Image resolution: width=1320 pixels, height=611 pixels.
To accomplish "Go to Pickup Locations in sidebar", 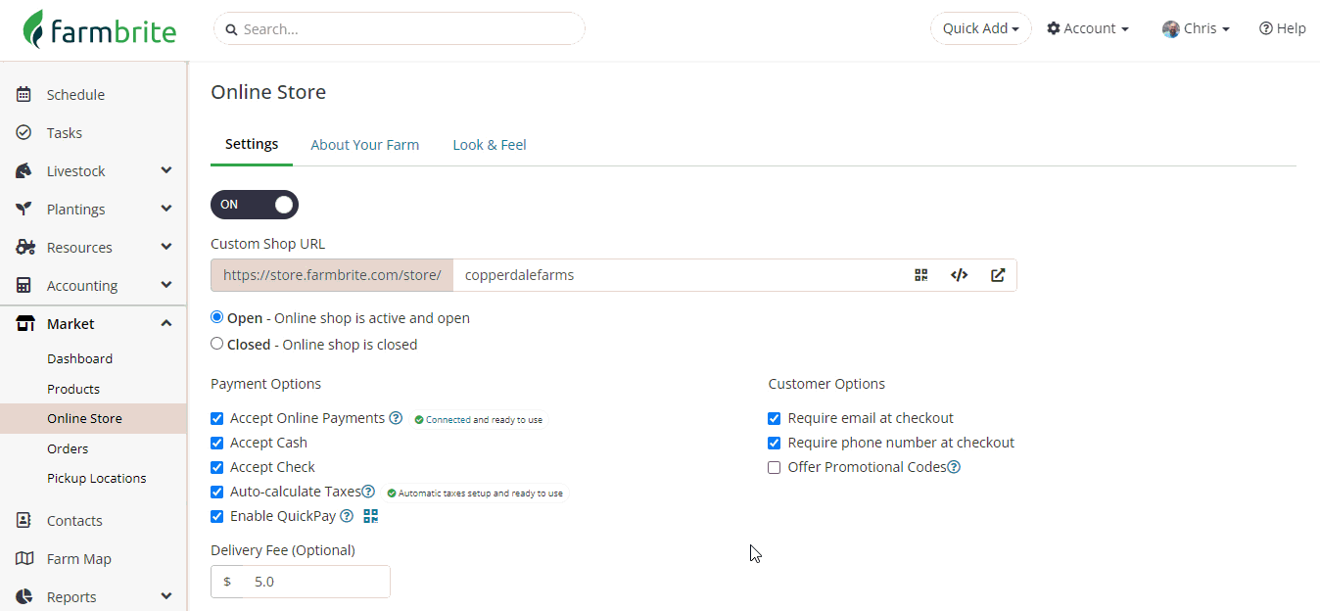I will 96,479.
